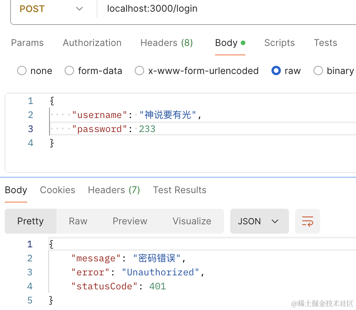Click the word wrap icon button

[x=307, y=221]
